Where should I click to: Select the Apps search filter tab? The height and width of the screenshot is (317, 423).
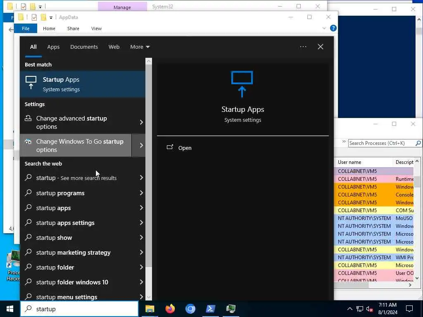53,47
